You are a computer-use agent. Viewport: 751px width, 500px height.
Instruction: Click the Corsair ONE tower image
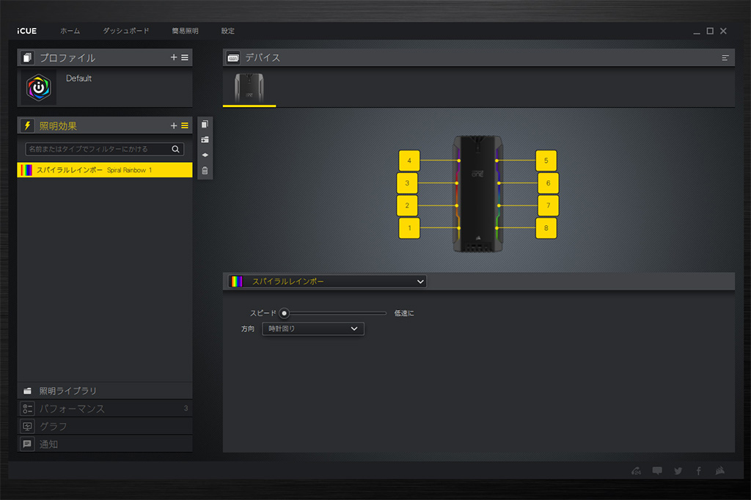pos(478,194)
